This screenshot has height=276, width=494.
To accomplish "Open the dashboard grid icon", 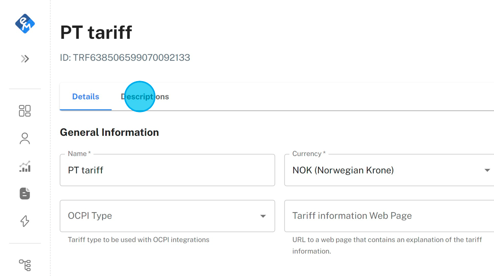I will [x=25, y=111].
